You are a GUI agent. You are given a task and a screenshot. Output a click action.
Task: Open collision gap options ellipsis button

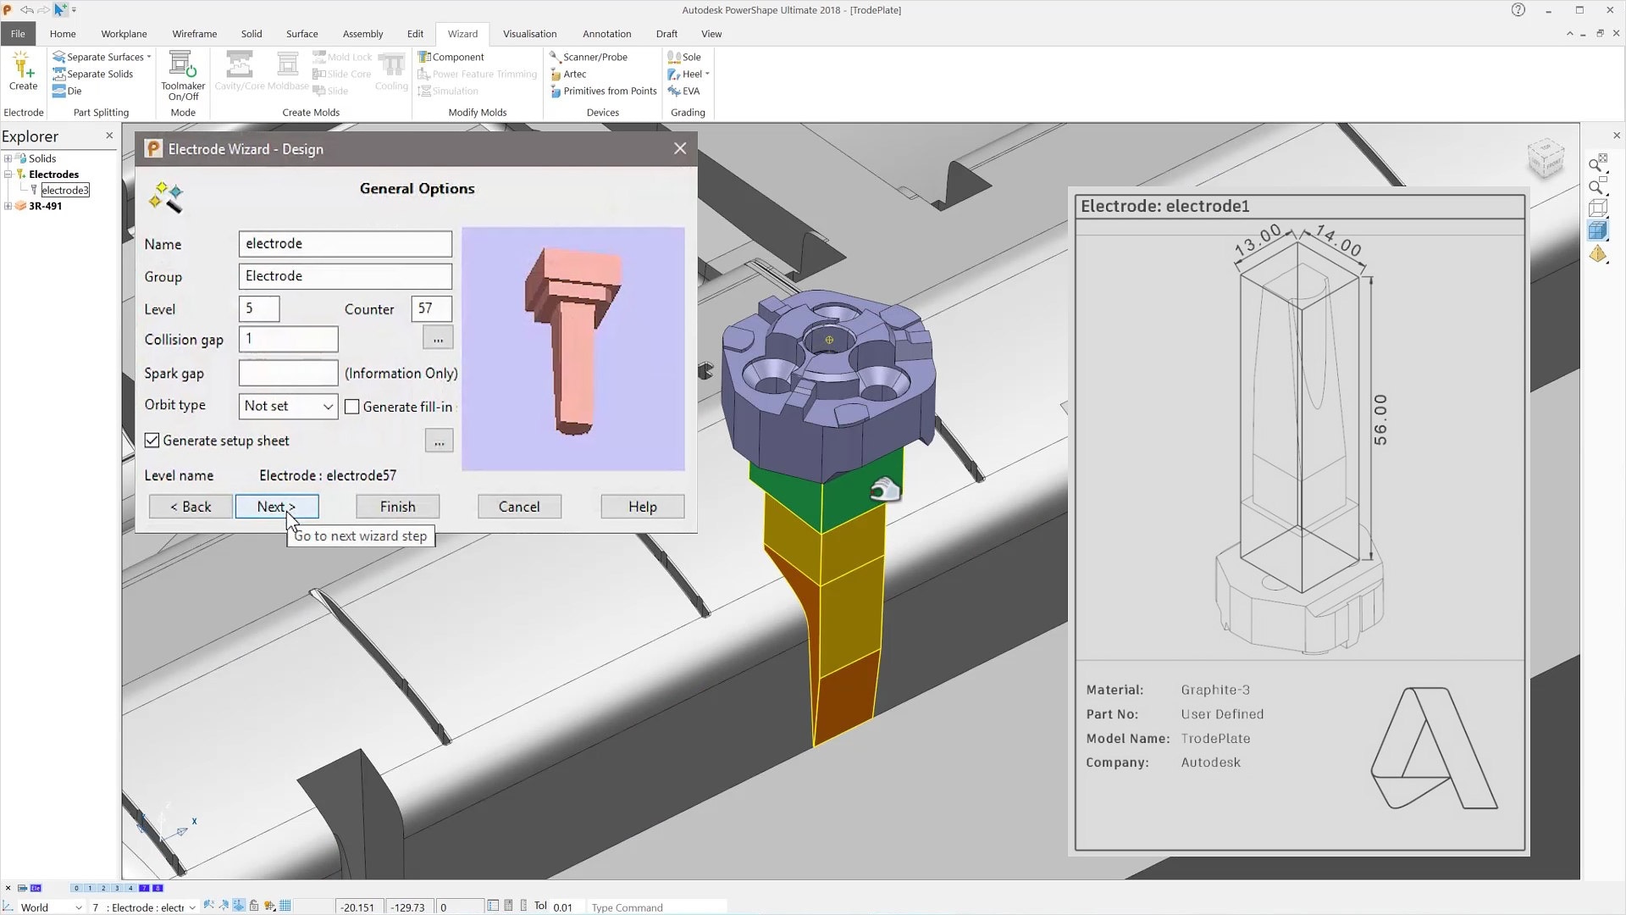pyautogui.click(x=438, y=338)
